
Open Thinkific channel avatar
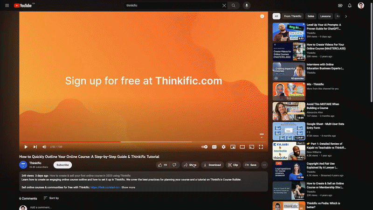point(23,165)
